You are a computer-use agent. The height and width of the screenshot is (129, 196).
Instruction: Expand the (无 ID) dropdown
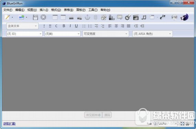point(24,34)
